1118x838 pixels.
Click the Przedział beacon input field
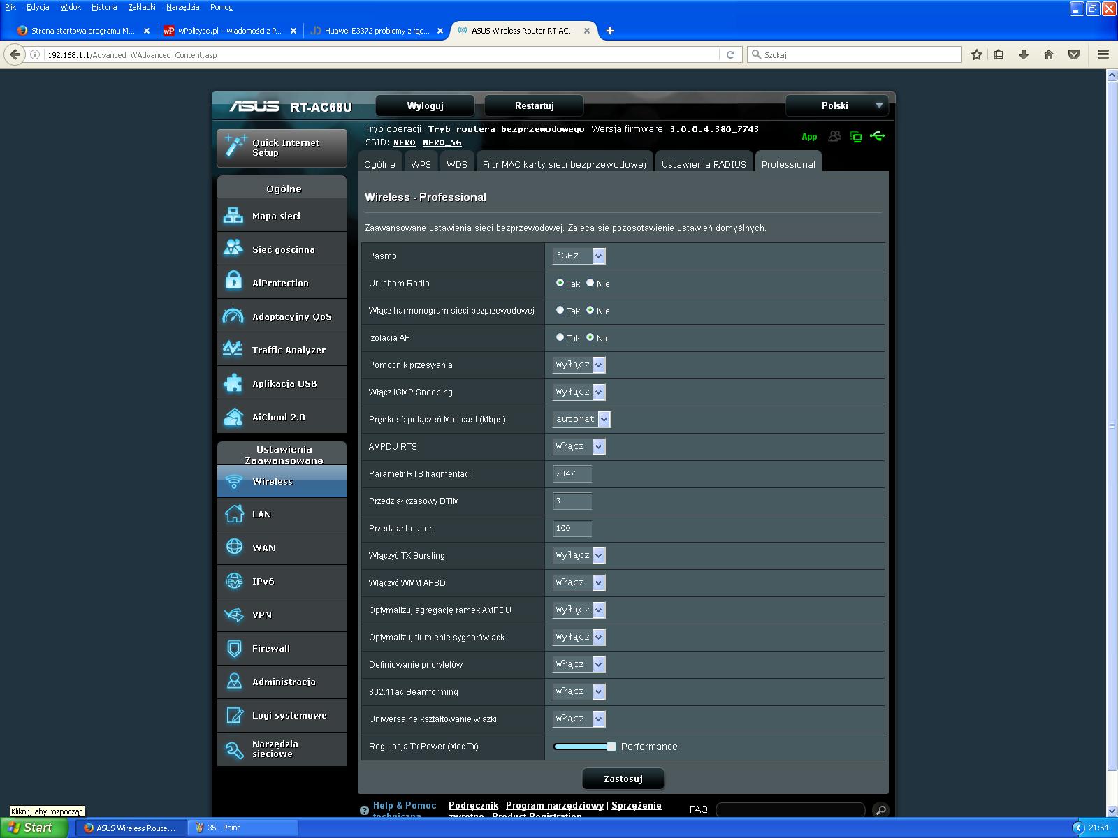point(572,529)
